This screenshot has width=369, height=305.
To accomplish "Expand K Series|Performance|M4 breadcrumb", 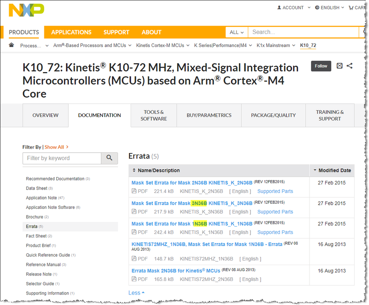I will coord(250,45).
